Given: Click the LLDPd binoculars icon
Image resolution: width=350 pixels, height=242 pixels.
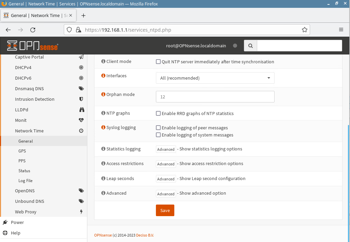Looking at the screenshot, I should (x=81, y=110).
